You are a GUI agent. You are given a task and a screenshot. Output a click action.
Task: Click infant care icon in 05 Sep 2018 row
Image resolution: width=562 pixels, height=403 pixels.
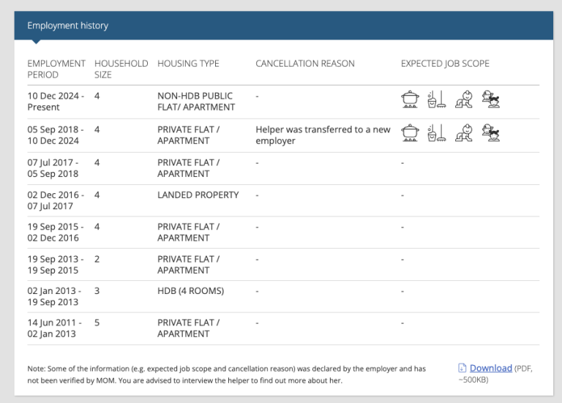tap(464, 132)
